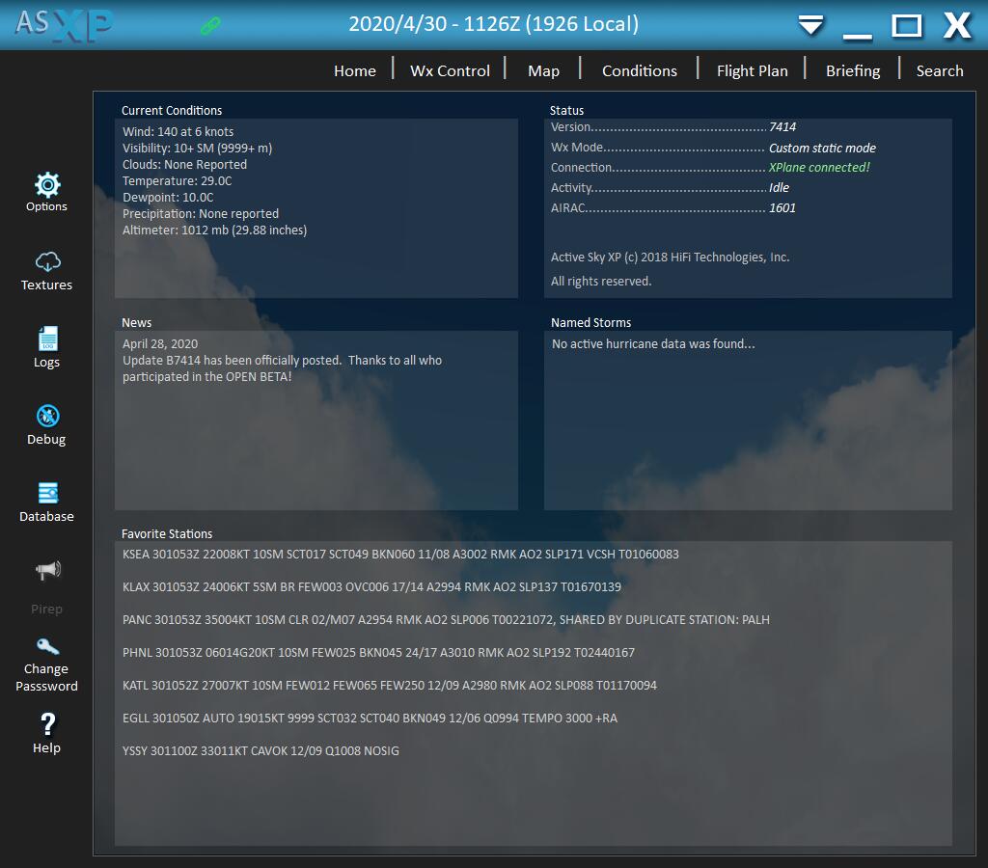Close the Active Sky XP window
The image size is (988, 868).
click(x=957, y=25)
